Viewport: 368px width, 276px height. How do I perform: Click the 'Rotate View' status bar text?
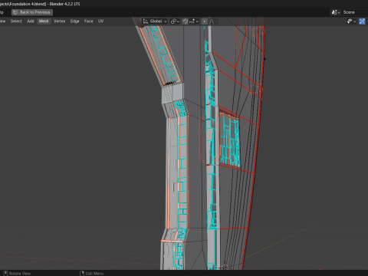(20, 274)
